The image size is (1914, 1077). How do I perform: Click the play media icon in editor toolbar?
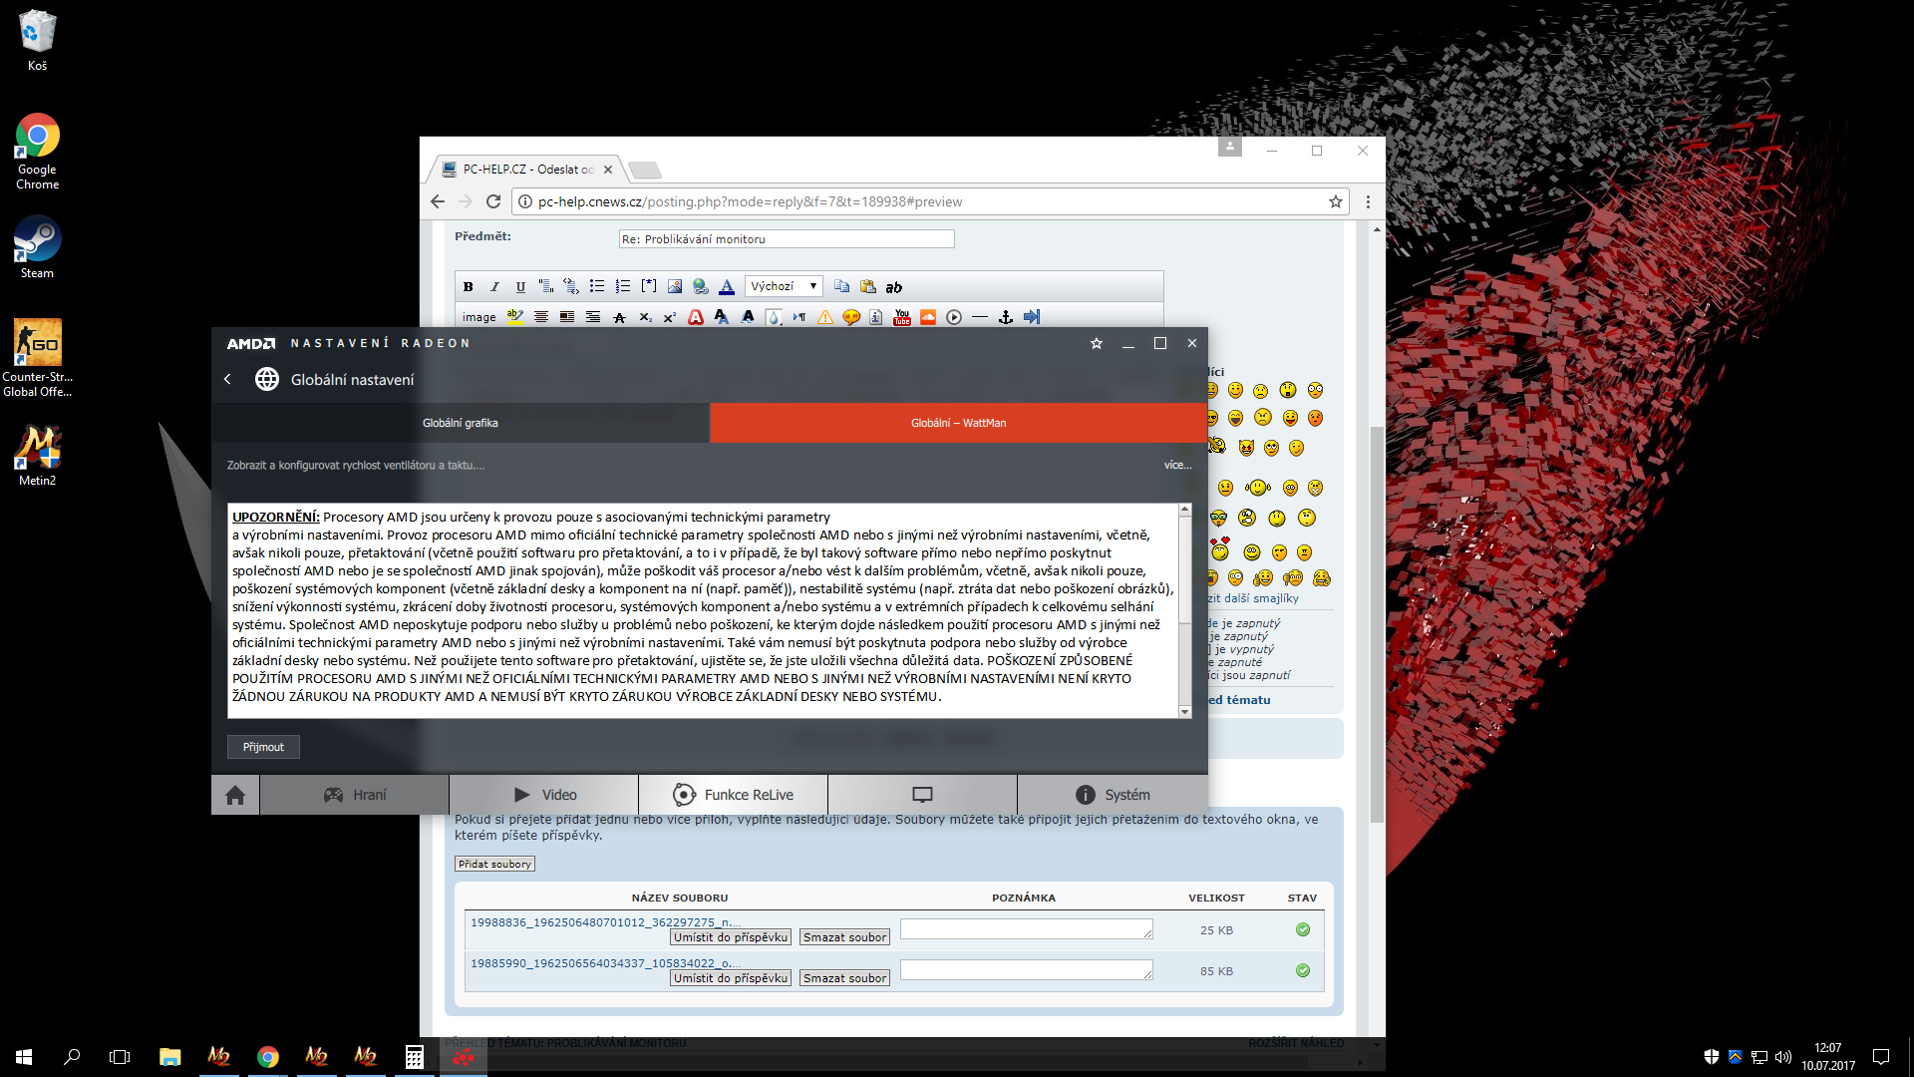tap(954, 317)
